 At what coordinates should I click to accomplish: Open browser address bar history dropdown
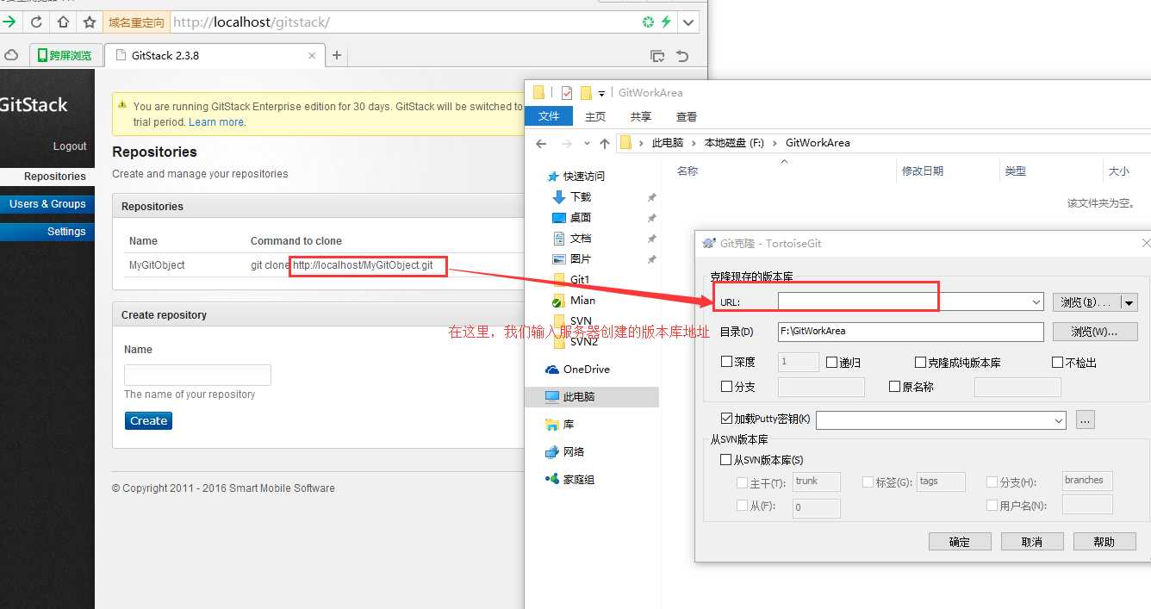point(689,22)
